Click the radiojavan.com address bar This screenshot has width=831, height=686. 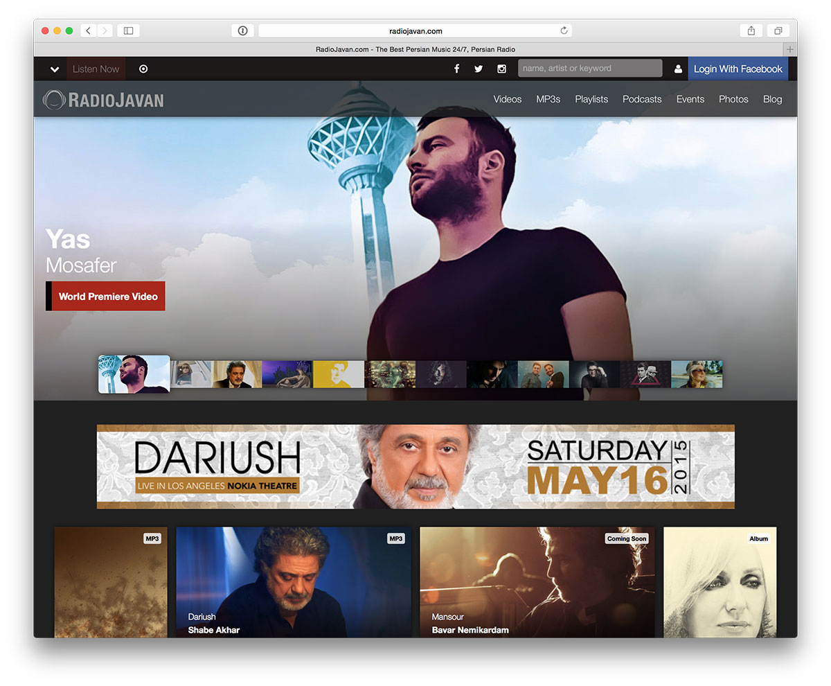pos(415,30)
